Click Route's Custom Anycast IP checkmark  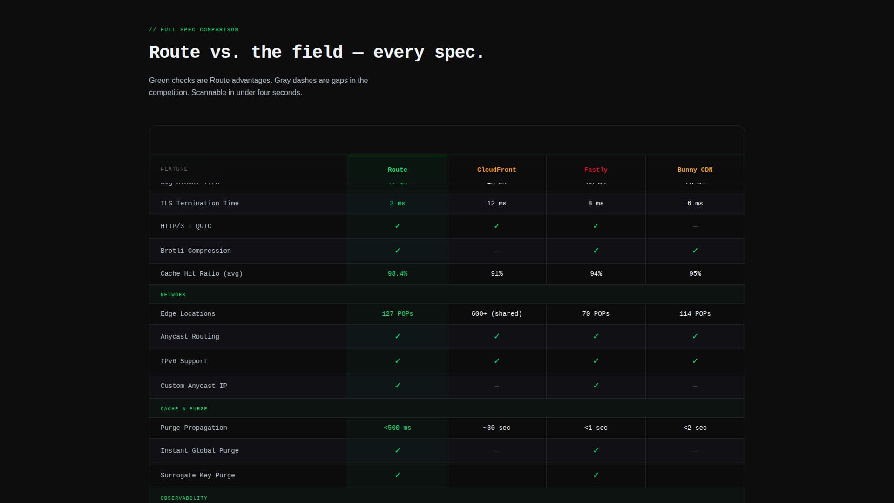pos(397,386)
